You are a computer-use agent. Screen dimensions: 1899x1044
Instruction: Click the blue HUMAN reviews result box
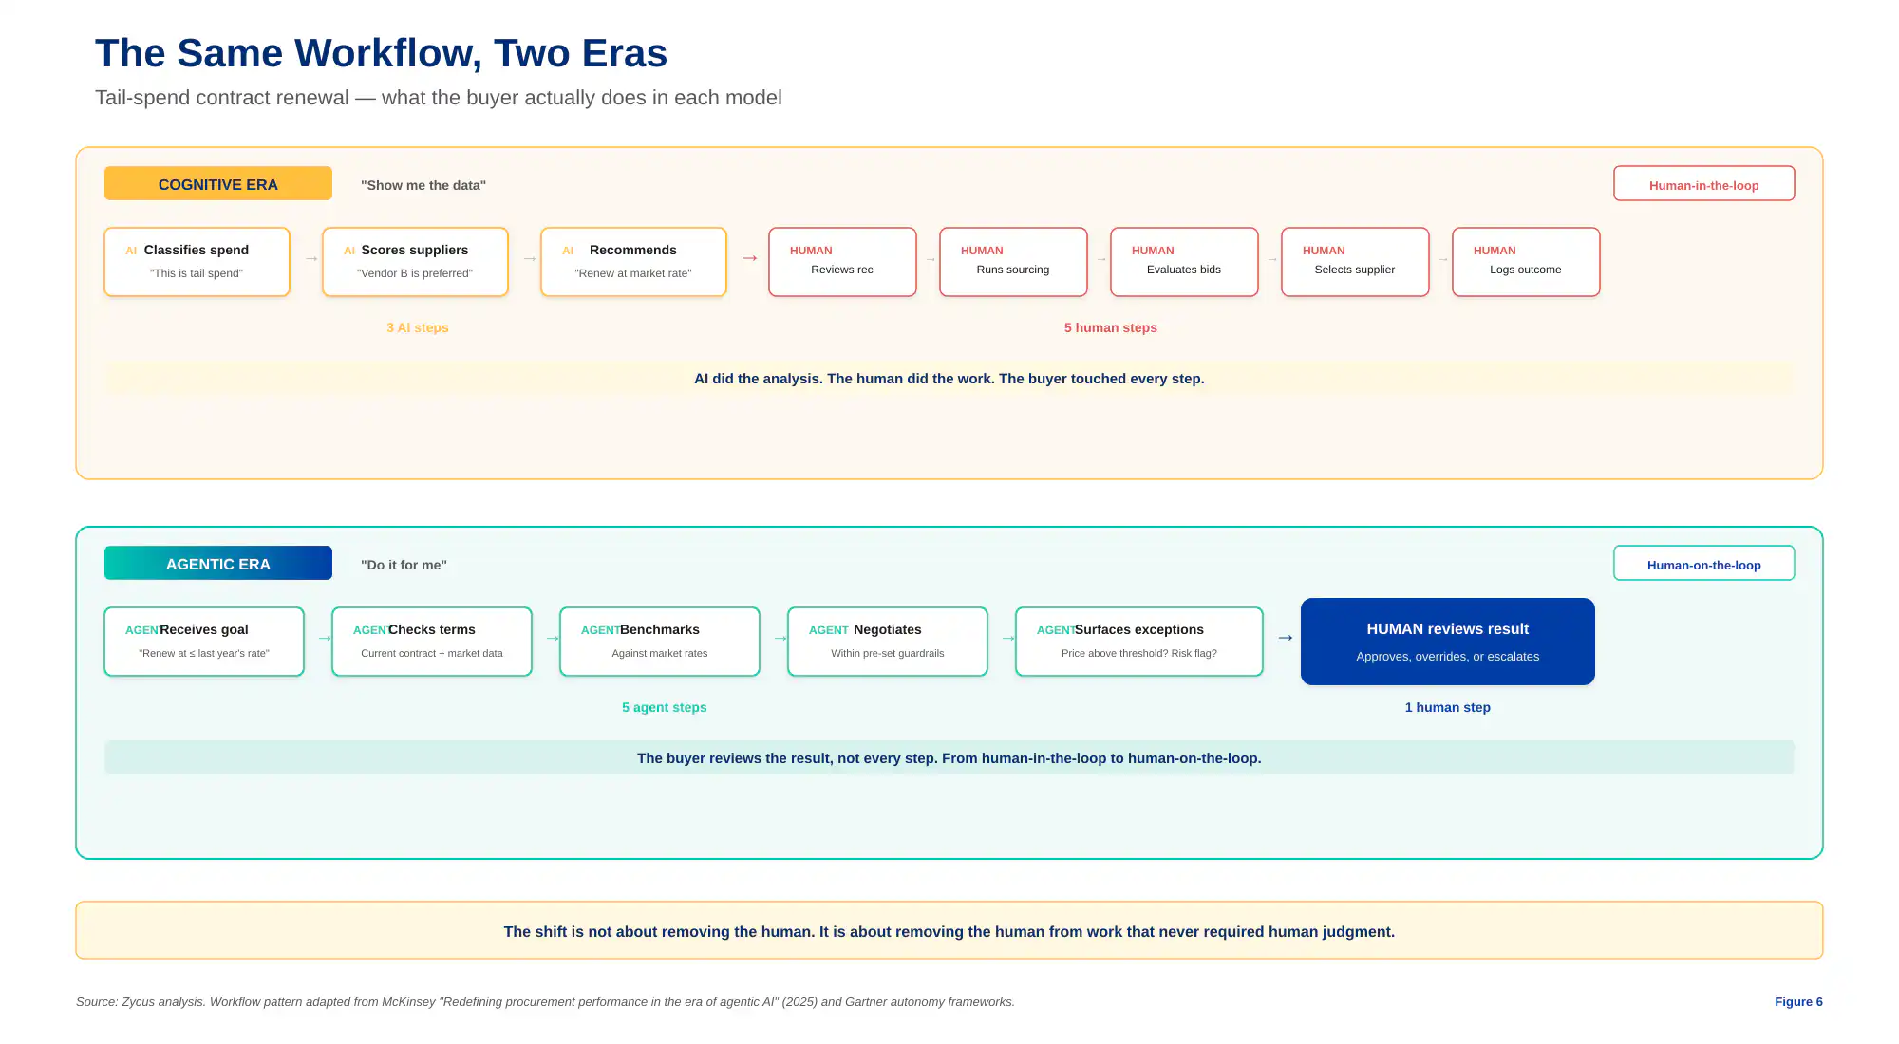tap(1448, 642)
